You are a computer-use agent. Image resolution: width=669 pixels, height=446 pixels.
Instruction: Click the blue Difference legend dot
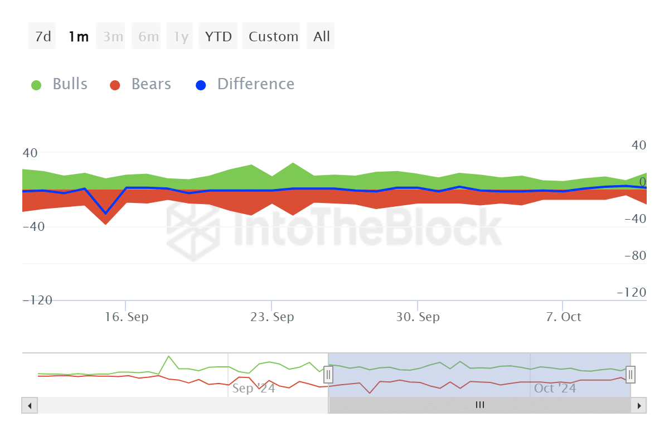click(201, 85)
